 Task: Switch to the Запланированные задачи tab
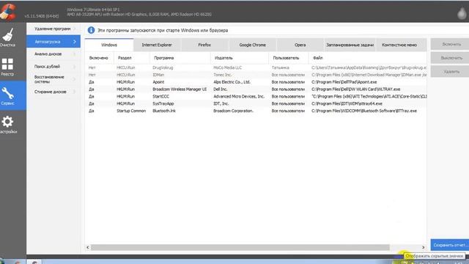tap(350, 45)
